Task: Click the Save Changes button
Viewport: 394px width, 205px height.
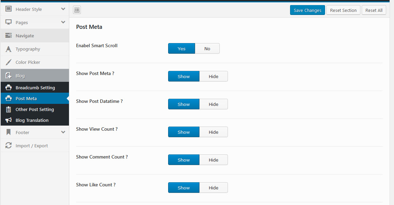Action: pos(307,10)
